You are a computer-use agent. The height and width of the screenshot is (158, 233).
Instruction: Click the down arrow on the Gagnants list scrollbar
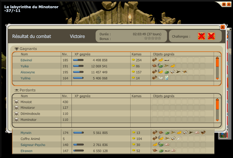pyautogui.click(x=217, y=79)
